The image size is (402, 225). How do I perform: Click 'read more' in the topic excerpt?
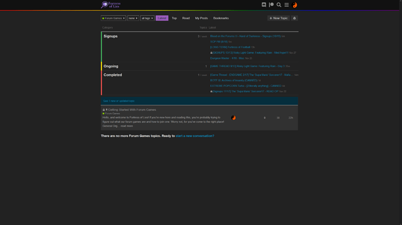point(126,126)
